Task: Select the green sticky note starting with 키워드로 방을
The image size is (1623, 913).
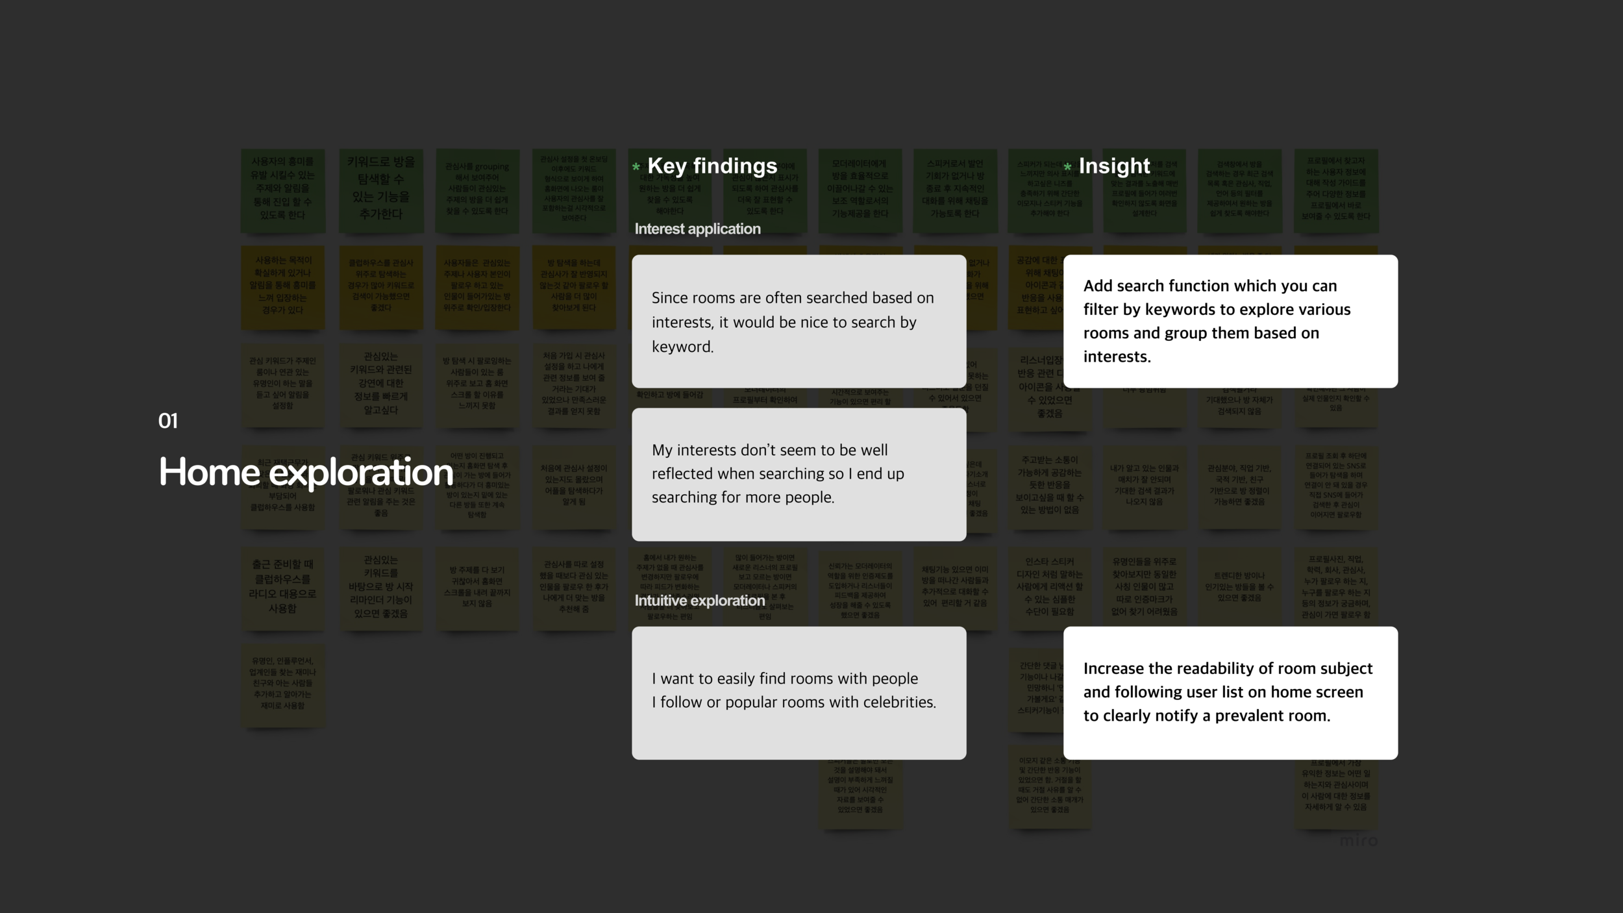Action: click(x=380, y=190)
